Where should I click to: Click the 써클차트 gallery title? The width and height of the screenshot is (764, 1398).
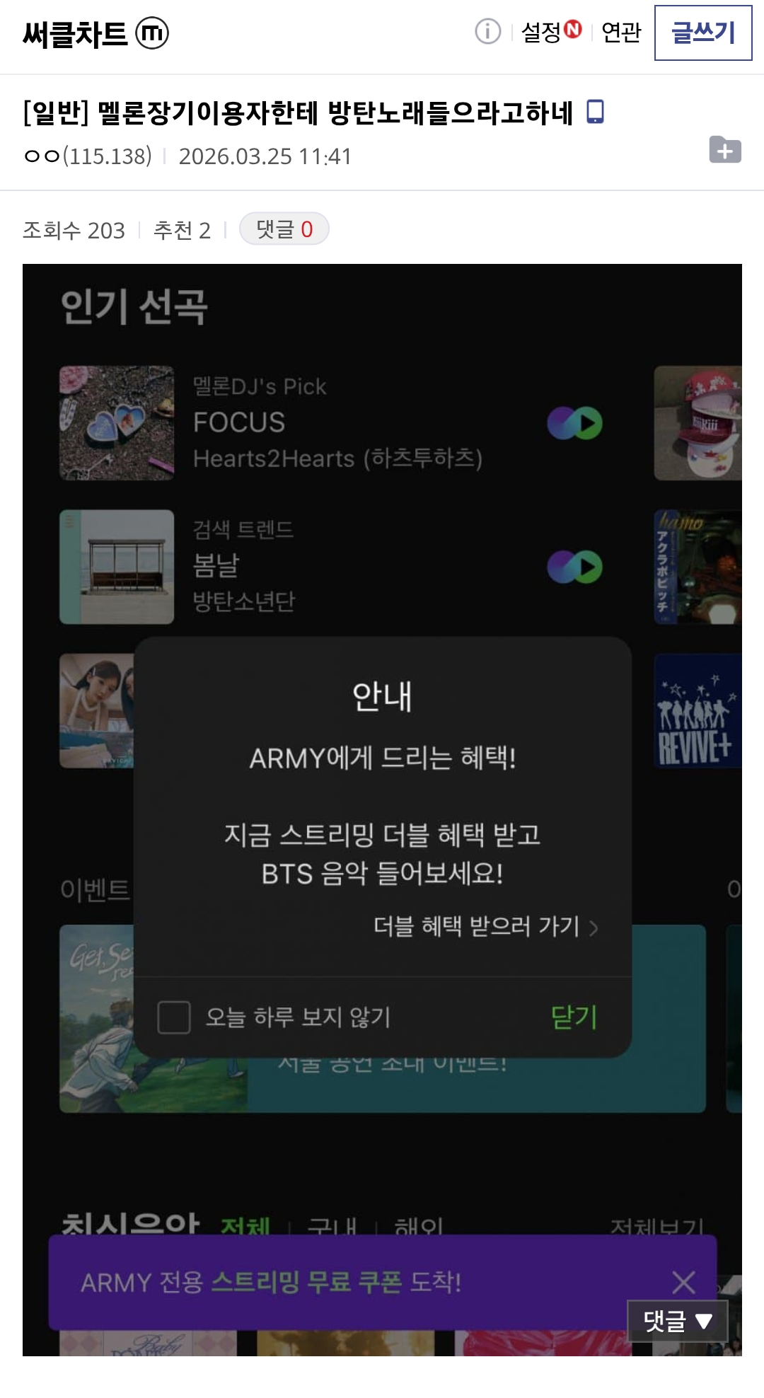click(75, 33)
